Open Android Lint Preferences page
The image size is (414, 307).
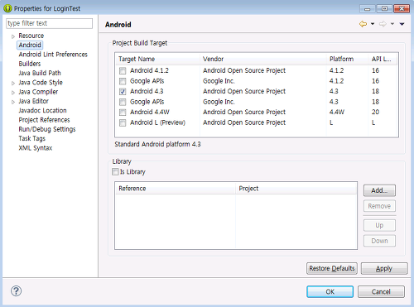pos(53,55)
